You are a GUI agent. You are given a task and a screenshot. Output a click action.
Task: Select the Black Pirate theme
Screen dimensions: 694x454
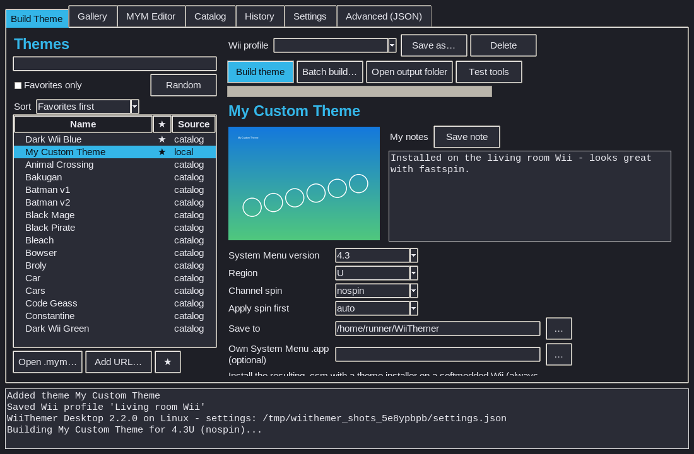(115, 228)
